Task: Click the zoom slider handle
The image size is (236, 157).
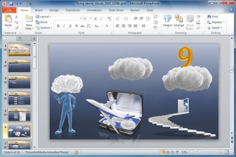Action: point(200,152)
